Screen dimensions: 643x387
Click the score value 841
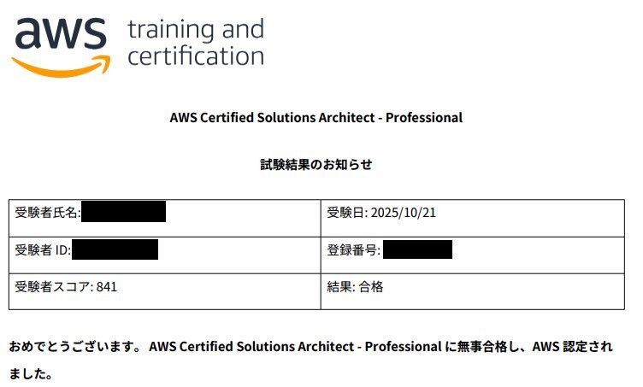[107, 287]
